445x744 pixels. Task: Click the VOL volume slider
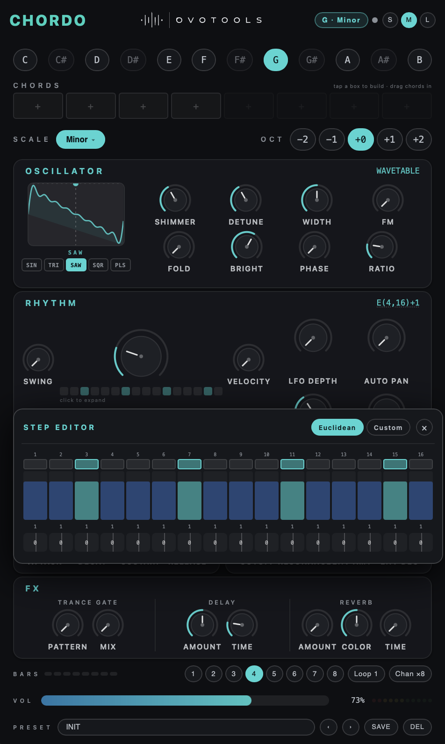click(x=185, y=700)
